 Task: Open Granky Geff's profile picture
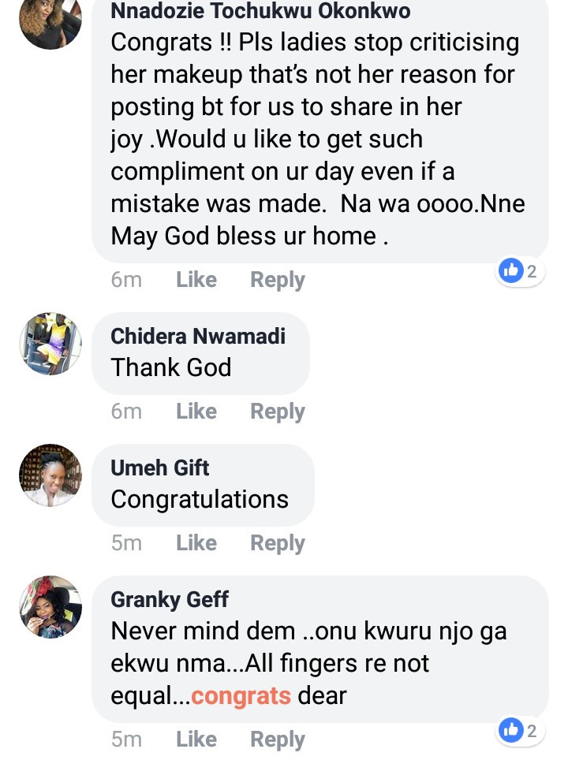pos(50,607)
